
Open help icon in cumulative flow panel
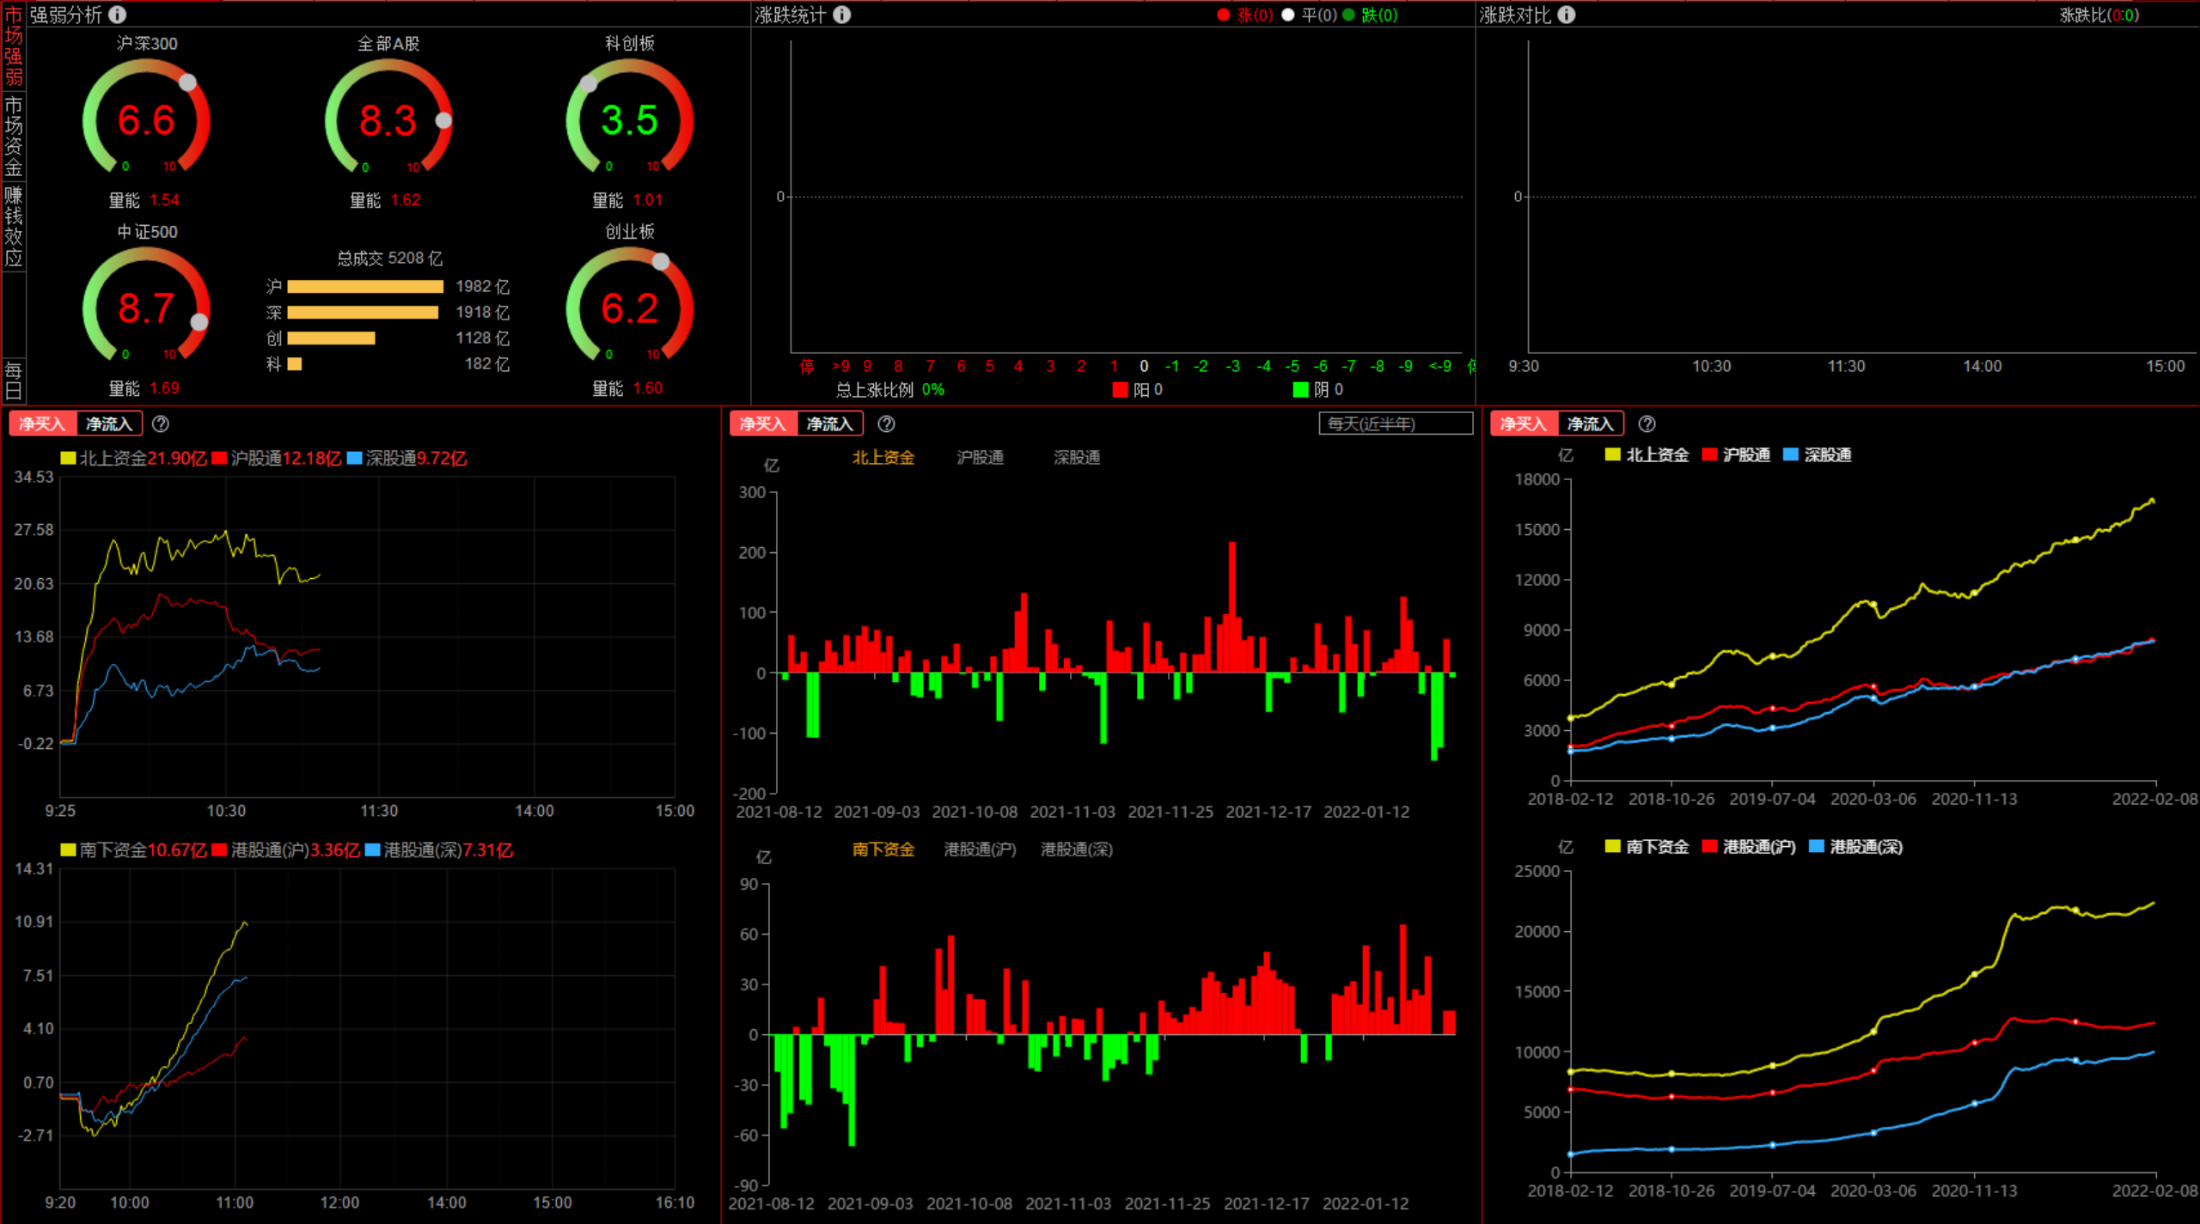1647,423
